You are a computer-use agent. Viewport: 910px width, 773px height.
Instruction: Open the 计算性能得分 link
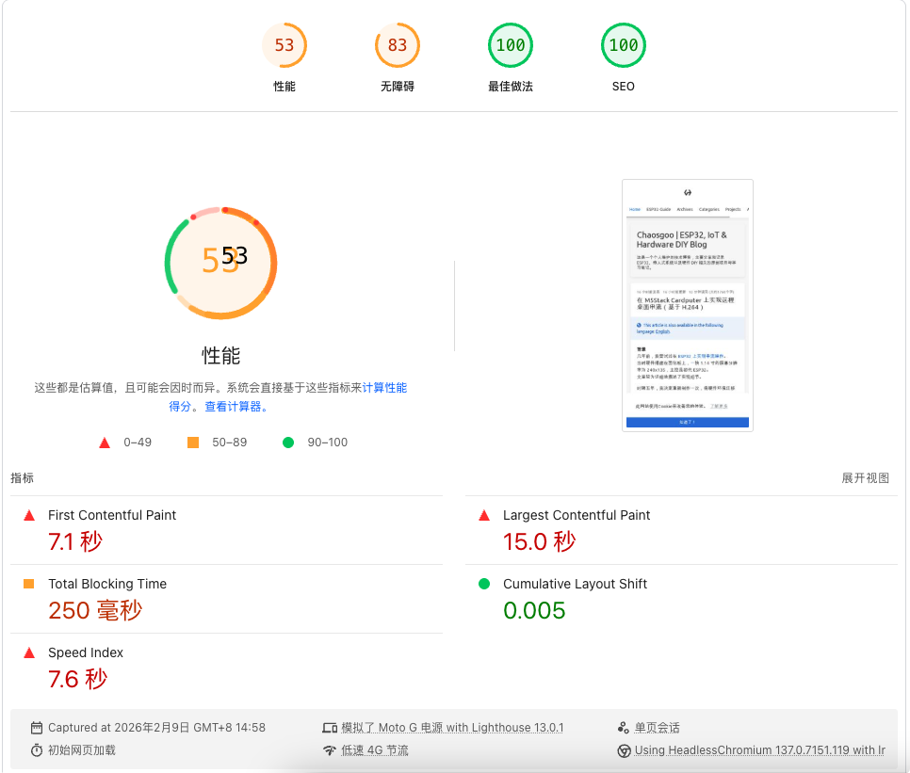click(384, 387)
